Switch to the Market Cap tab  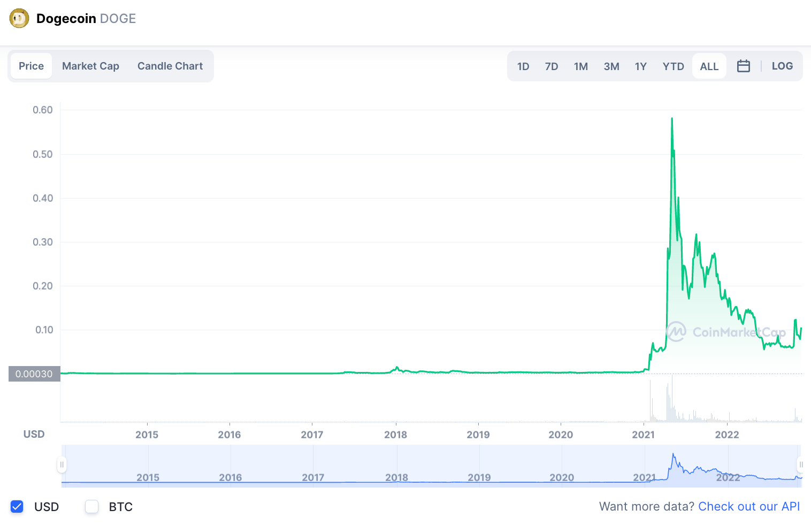point(90,66)
